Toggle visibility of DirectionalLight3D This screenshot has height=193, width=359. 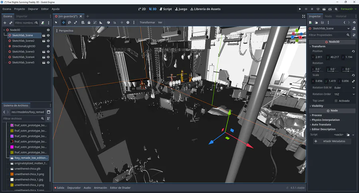tap(48, 46)
